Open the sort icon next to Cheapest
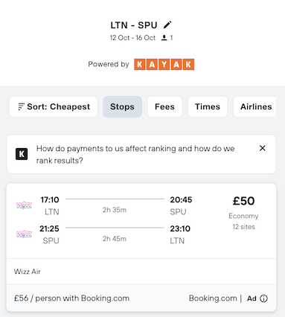 coord(21,106)
